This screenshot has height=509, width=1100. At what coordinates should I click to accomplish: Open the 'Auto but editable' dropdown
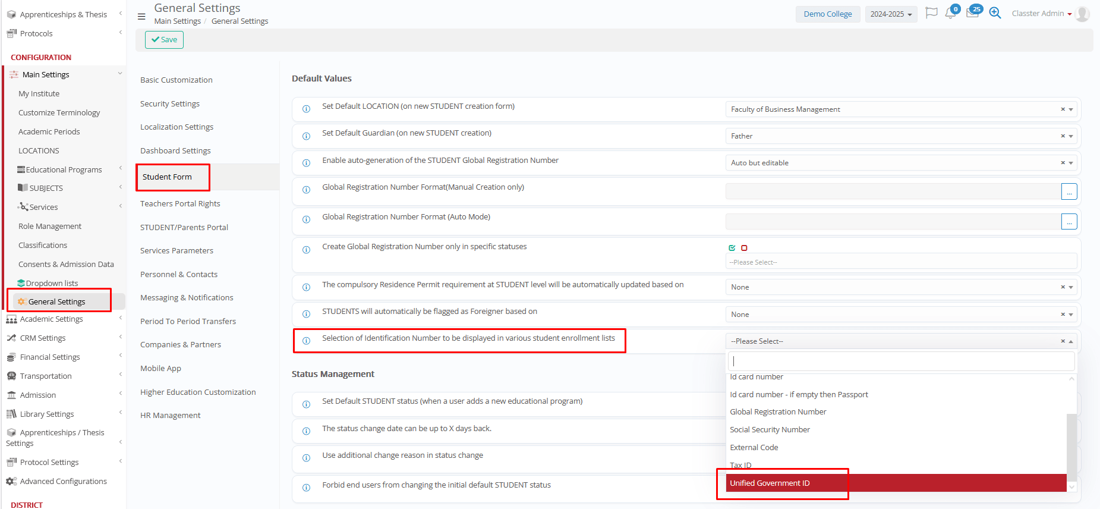pyautogui.click(x=1071, y=163)
